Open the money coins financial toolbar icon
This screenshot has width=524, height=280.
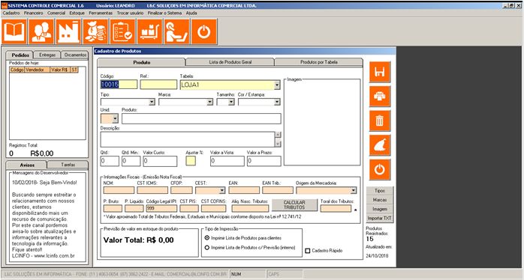coord(95,31)
